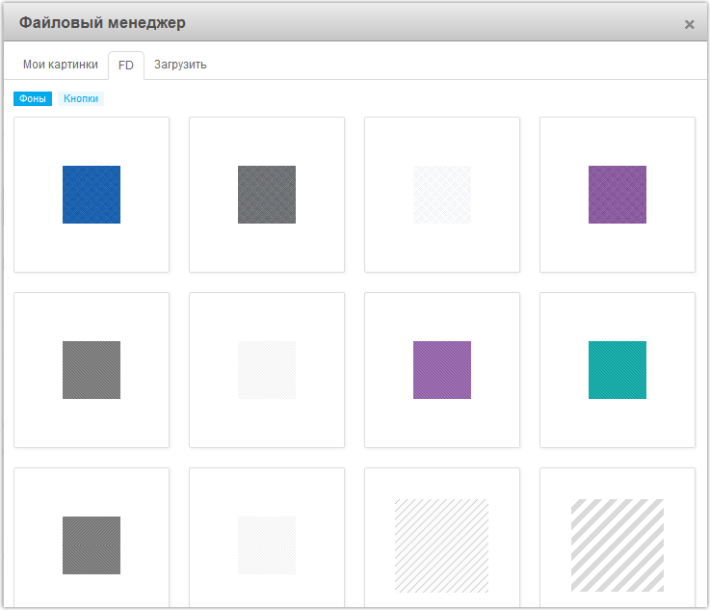Pick the thin diagonal stripes background
Screen dimensions: 710x610
442,545
